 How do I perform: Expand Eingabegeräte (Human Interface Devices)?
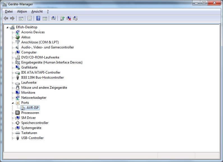pyautogui.click(x=13, y=63)
